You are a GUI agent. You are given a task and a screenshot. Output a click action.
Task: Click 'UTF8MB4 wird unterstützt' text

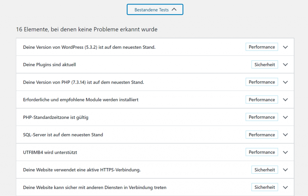click(x=50, y=152)
